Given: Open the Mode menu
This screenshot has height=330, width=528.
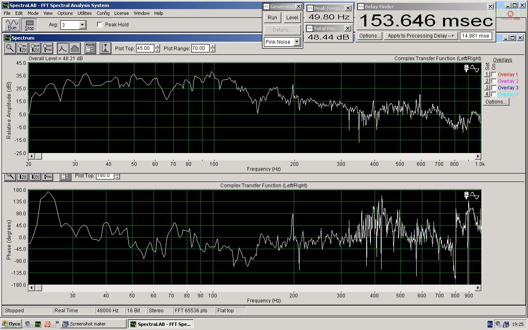Looking at the screenshot, I should click(33, 13).
